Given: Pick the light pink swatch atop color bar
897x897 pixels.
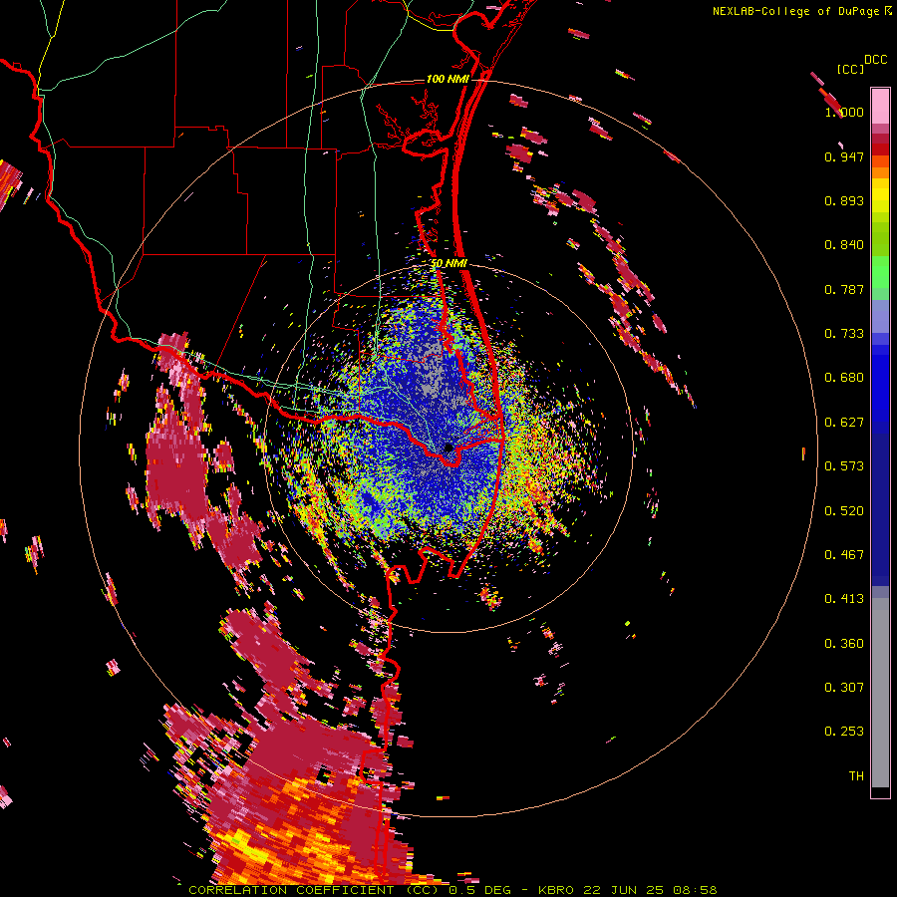Looking at the screenshot, I should coord(880,106).
